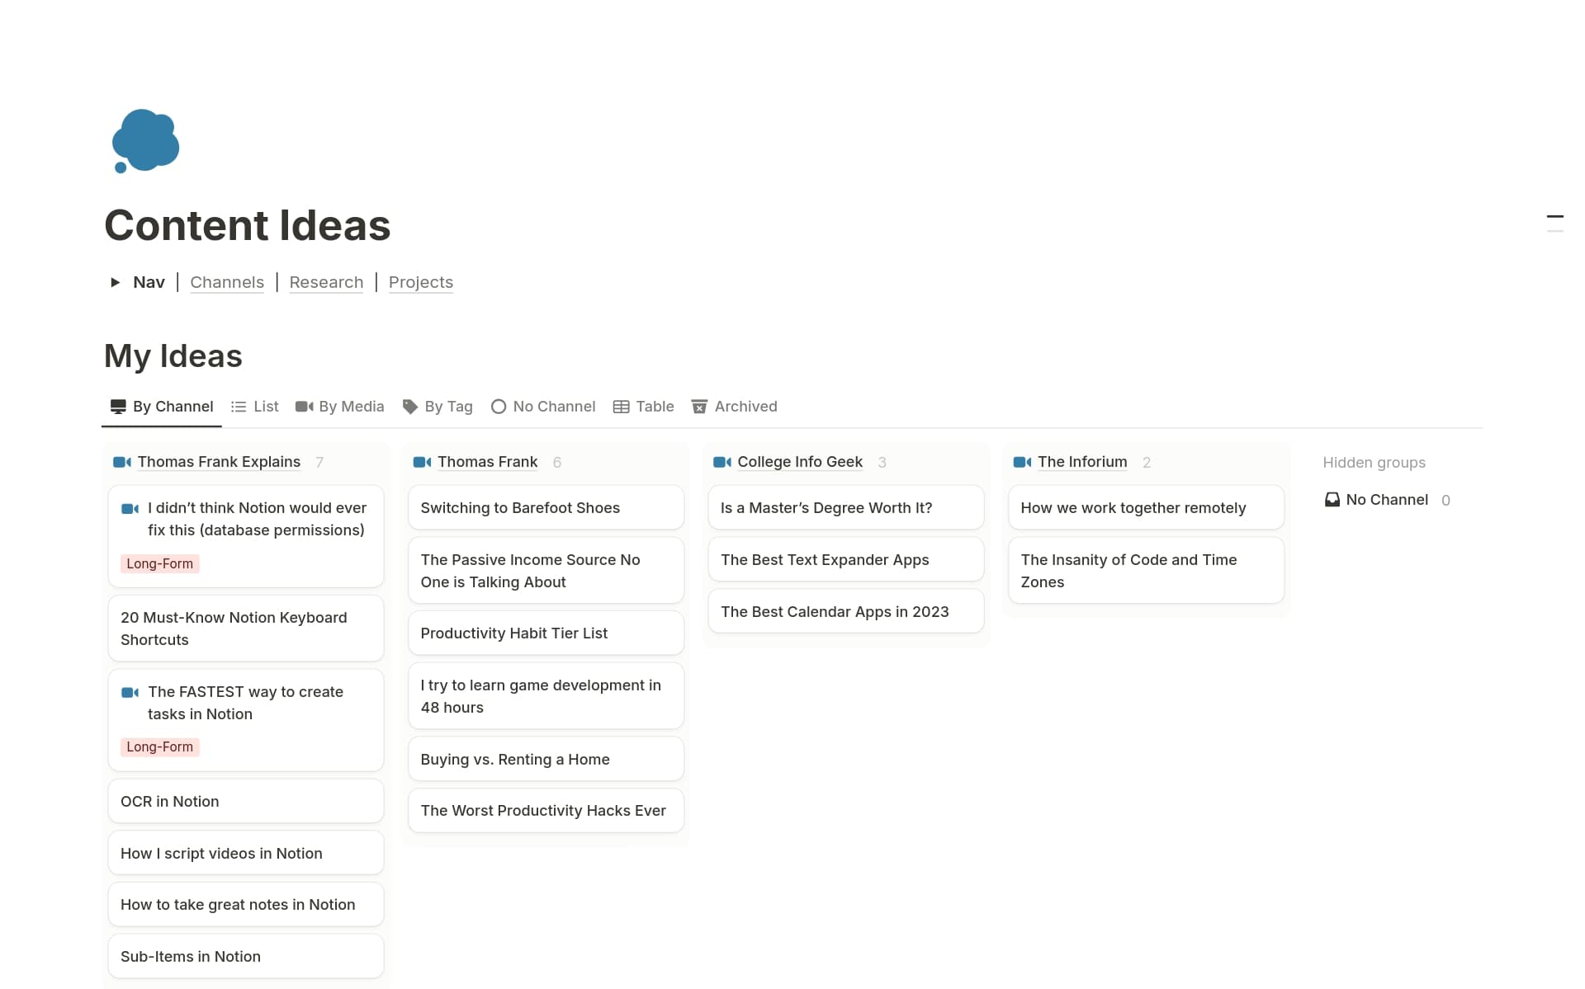Open the Channels link
The image size is (1585, 989).
(227, 282)
